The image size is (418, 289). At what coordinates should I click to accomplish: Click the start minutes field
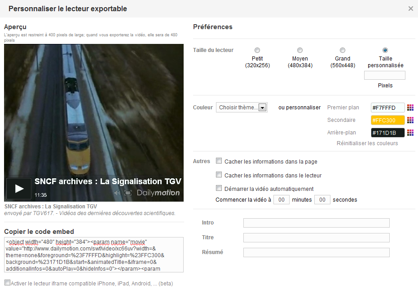[281, 199]
